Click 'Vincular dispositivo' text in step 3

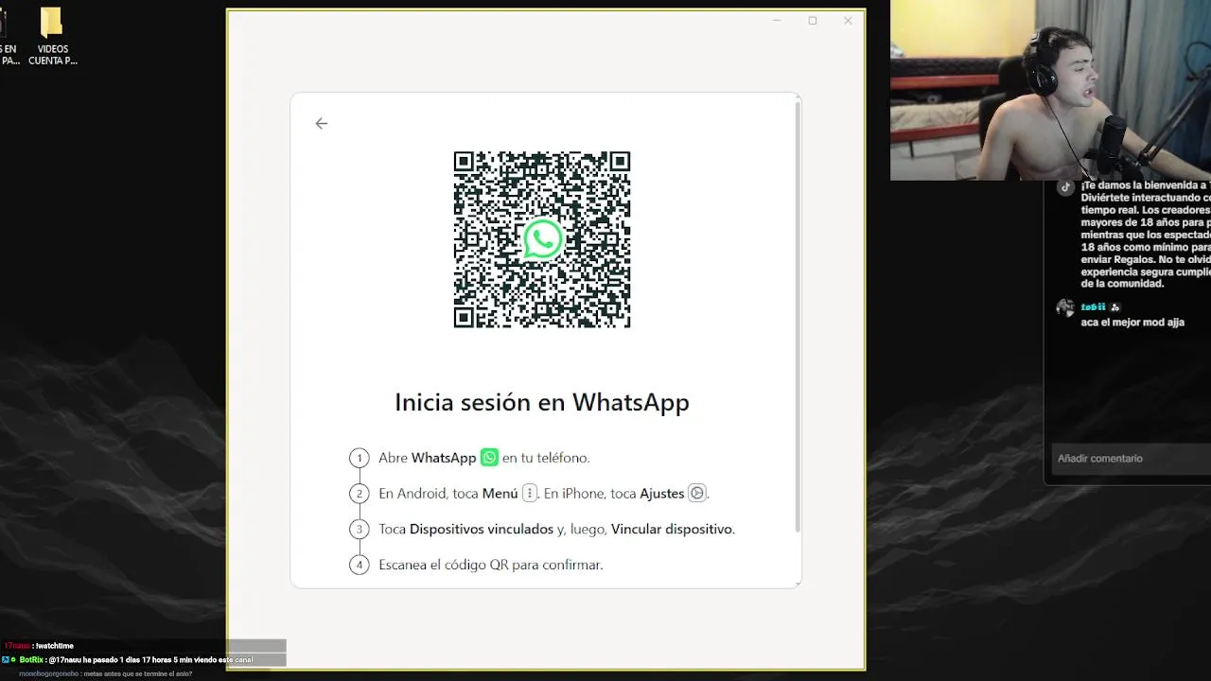(x=672, y=529)
